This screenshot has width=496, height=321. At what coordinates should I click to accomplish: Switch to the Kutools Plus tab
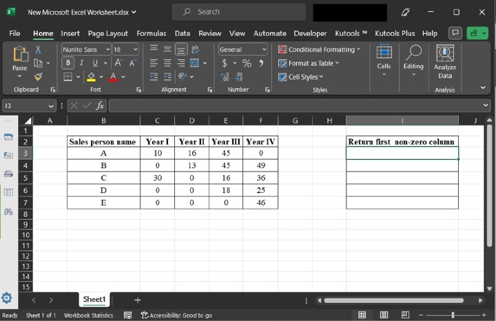pyautogui.click(x=395, y=33)
